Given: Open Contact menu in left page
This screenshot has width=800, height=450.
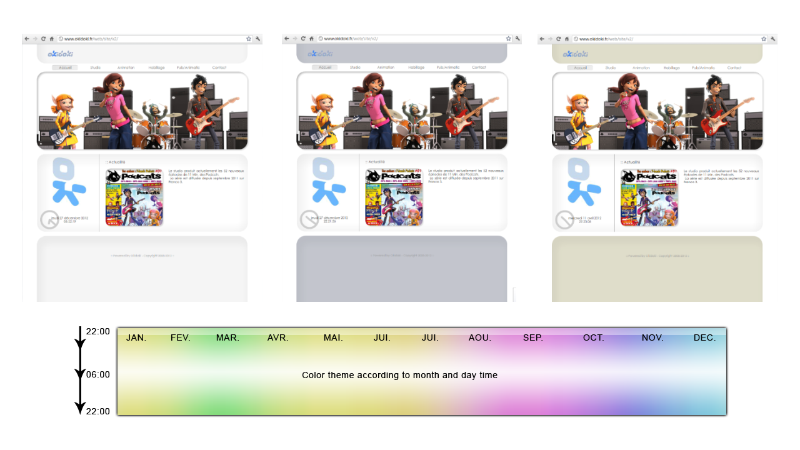Looking at the screenshot, I should coord(219,67).
